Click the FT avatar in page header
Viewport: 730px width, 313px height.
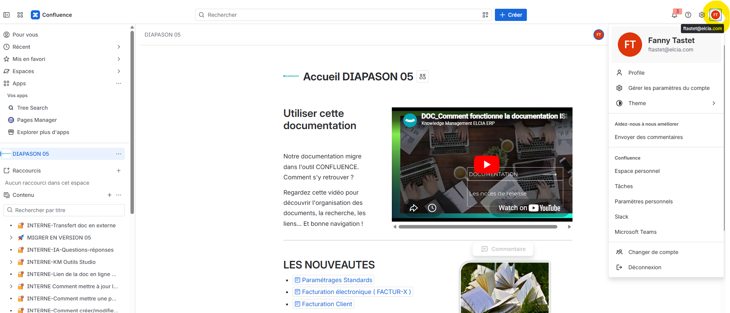599,35
